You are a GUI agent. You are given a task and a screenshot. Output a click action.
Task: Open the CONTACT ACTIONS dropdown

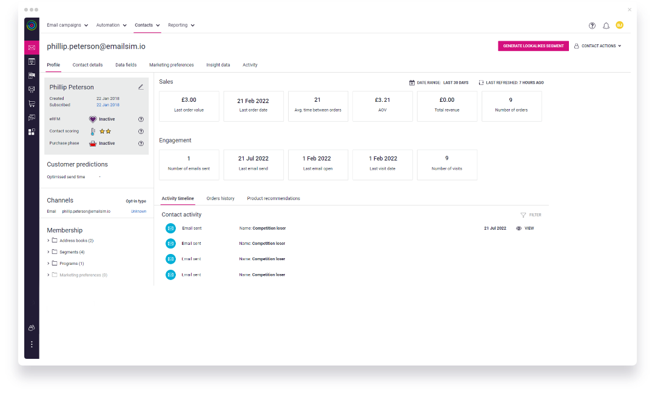597,45
